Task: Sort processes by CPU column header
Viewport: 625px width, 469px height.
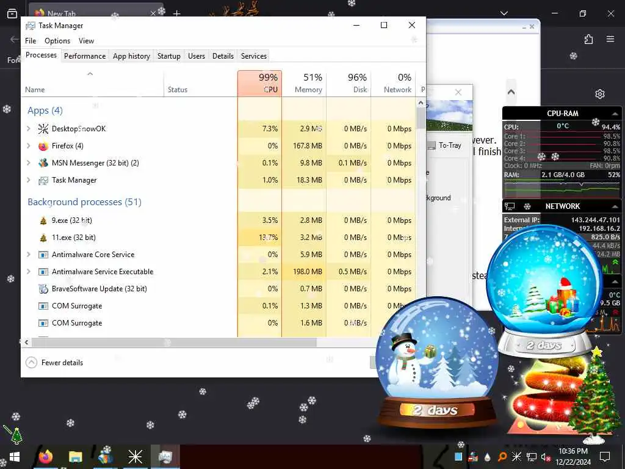Action: (259, 83)
